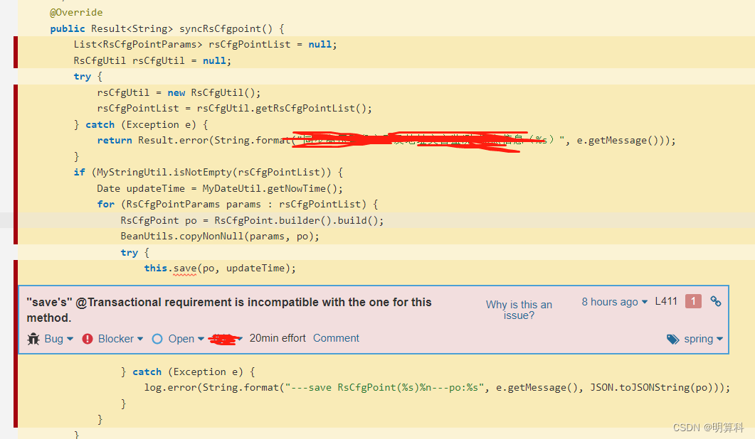
Task: Expand the 8 hours ago changelog dropdown
Action: pyautogui.click(x=644, y=301)
